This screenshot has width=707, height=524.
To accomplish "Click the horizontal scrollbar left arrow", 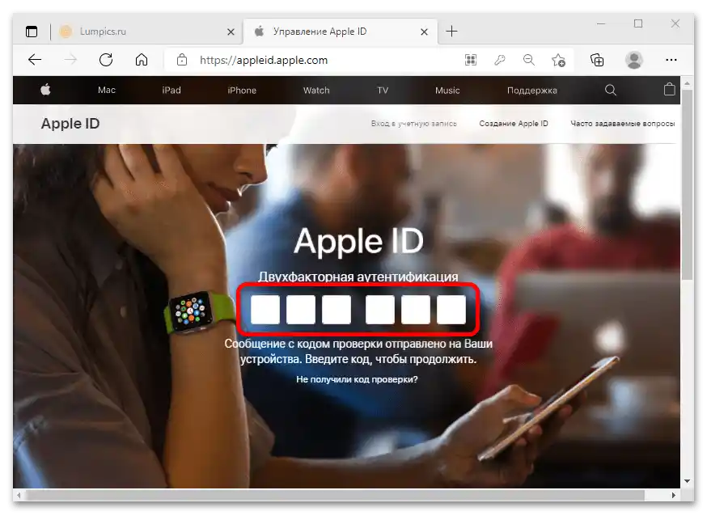I will [x=19, y=495].
